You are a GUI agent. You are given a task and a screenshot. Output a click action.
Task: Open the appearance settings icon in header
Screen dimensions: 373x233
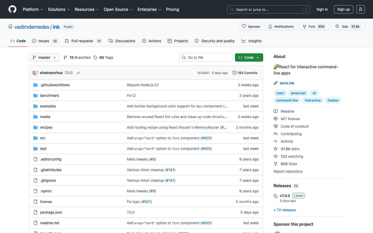360,9
